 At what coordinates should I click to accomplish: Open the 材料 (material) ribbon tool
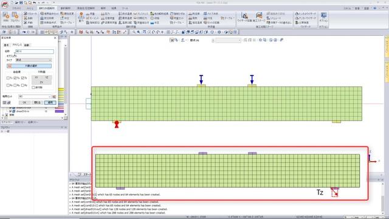[x=6, y=17]
